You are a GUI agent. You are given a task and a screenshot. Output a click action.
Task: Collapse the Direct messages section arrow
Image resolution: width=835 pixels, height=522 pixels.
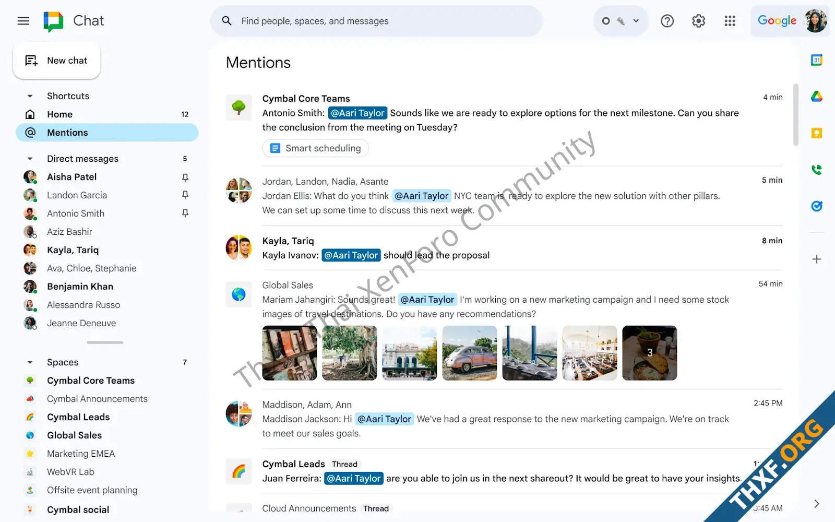click(x=30, y=159)
